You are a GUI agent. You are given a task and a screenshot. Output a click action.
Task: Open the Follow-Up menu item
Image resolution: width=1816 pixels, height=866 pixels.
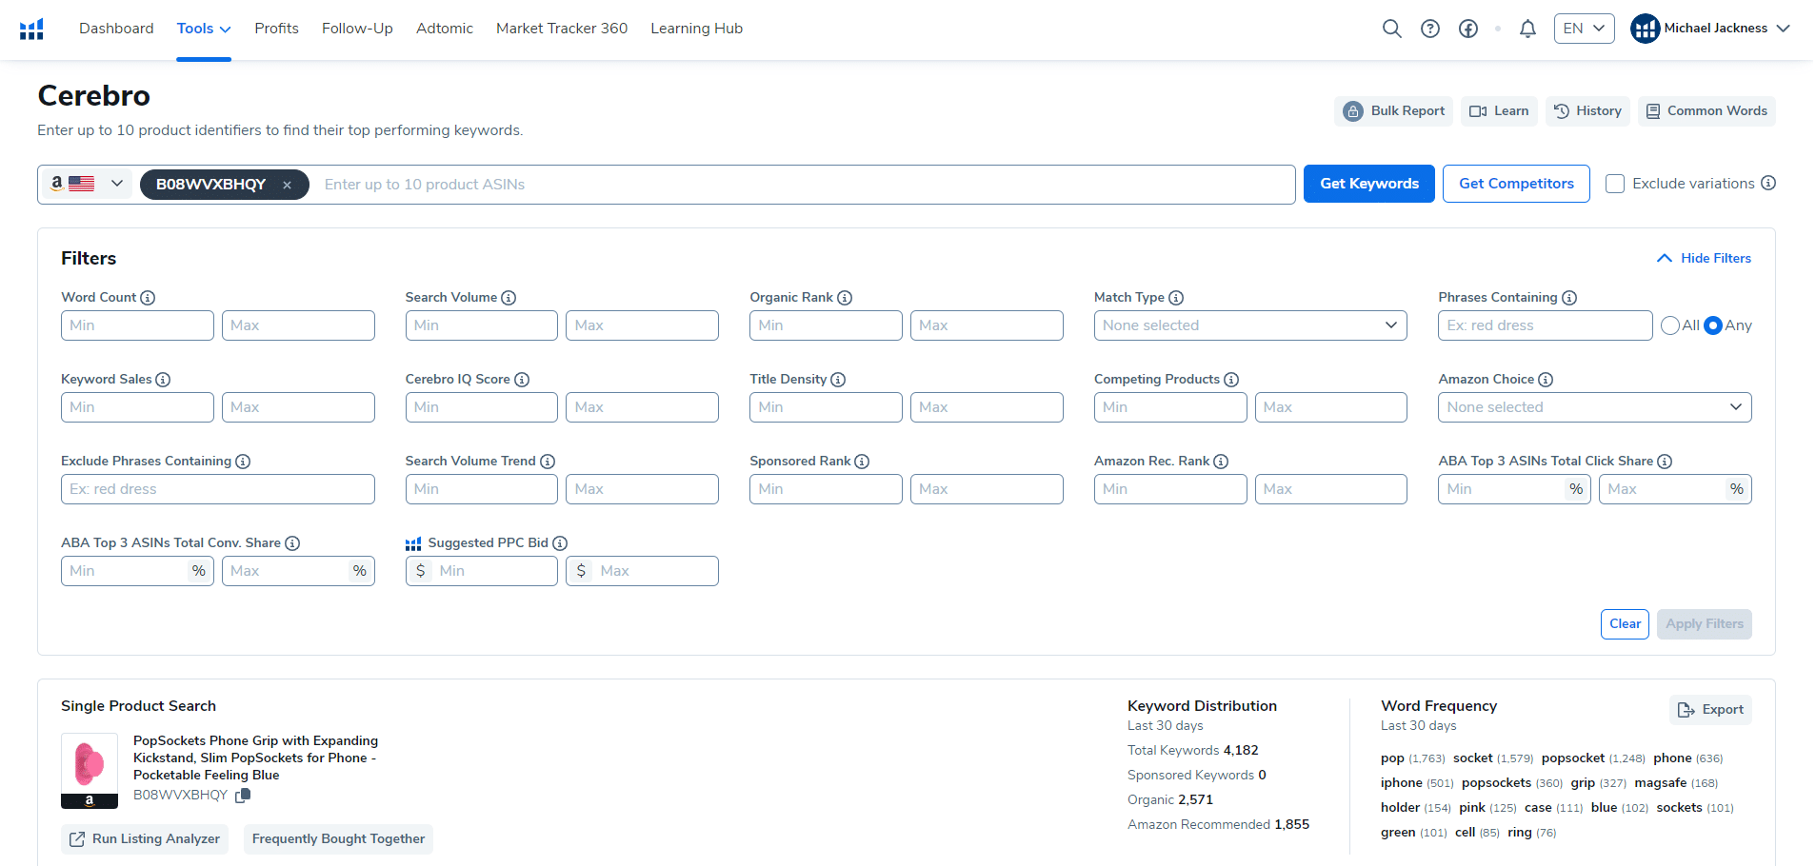(357, 29)
